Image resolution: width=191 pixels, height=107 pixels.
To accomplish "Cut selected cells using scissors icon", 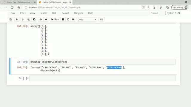I will point(23,19).
